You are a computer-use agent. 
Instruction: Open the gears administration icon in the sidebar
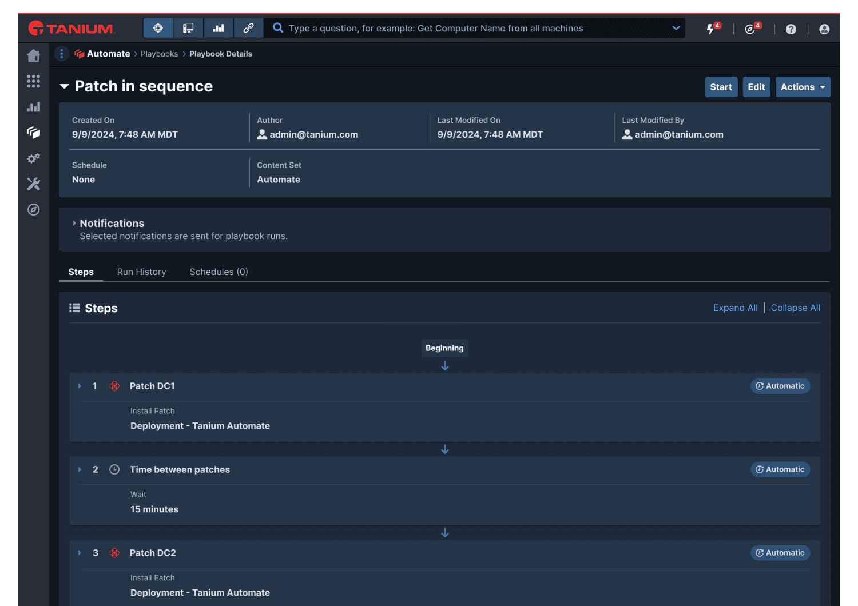[x=34, y=158]
